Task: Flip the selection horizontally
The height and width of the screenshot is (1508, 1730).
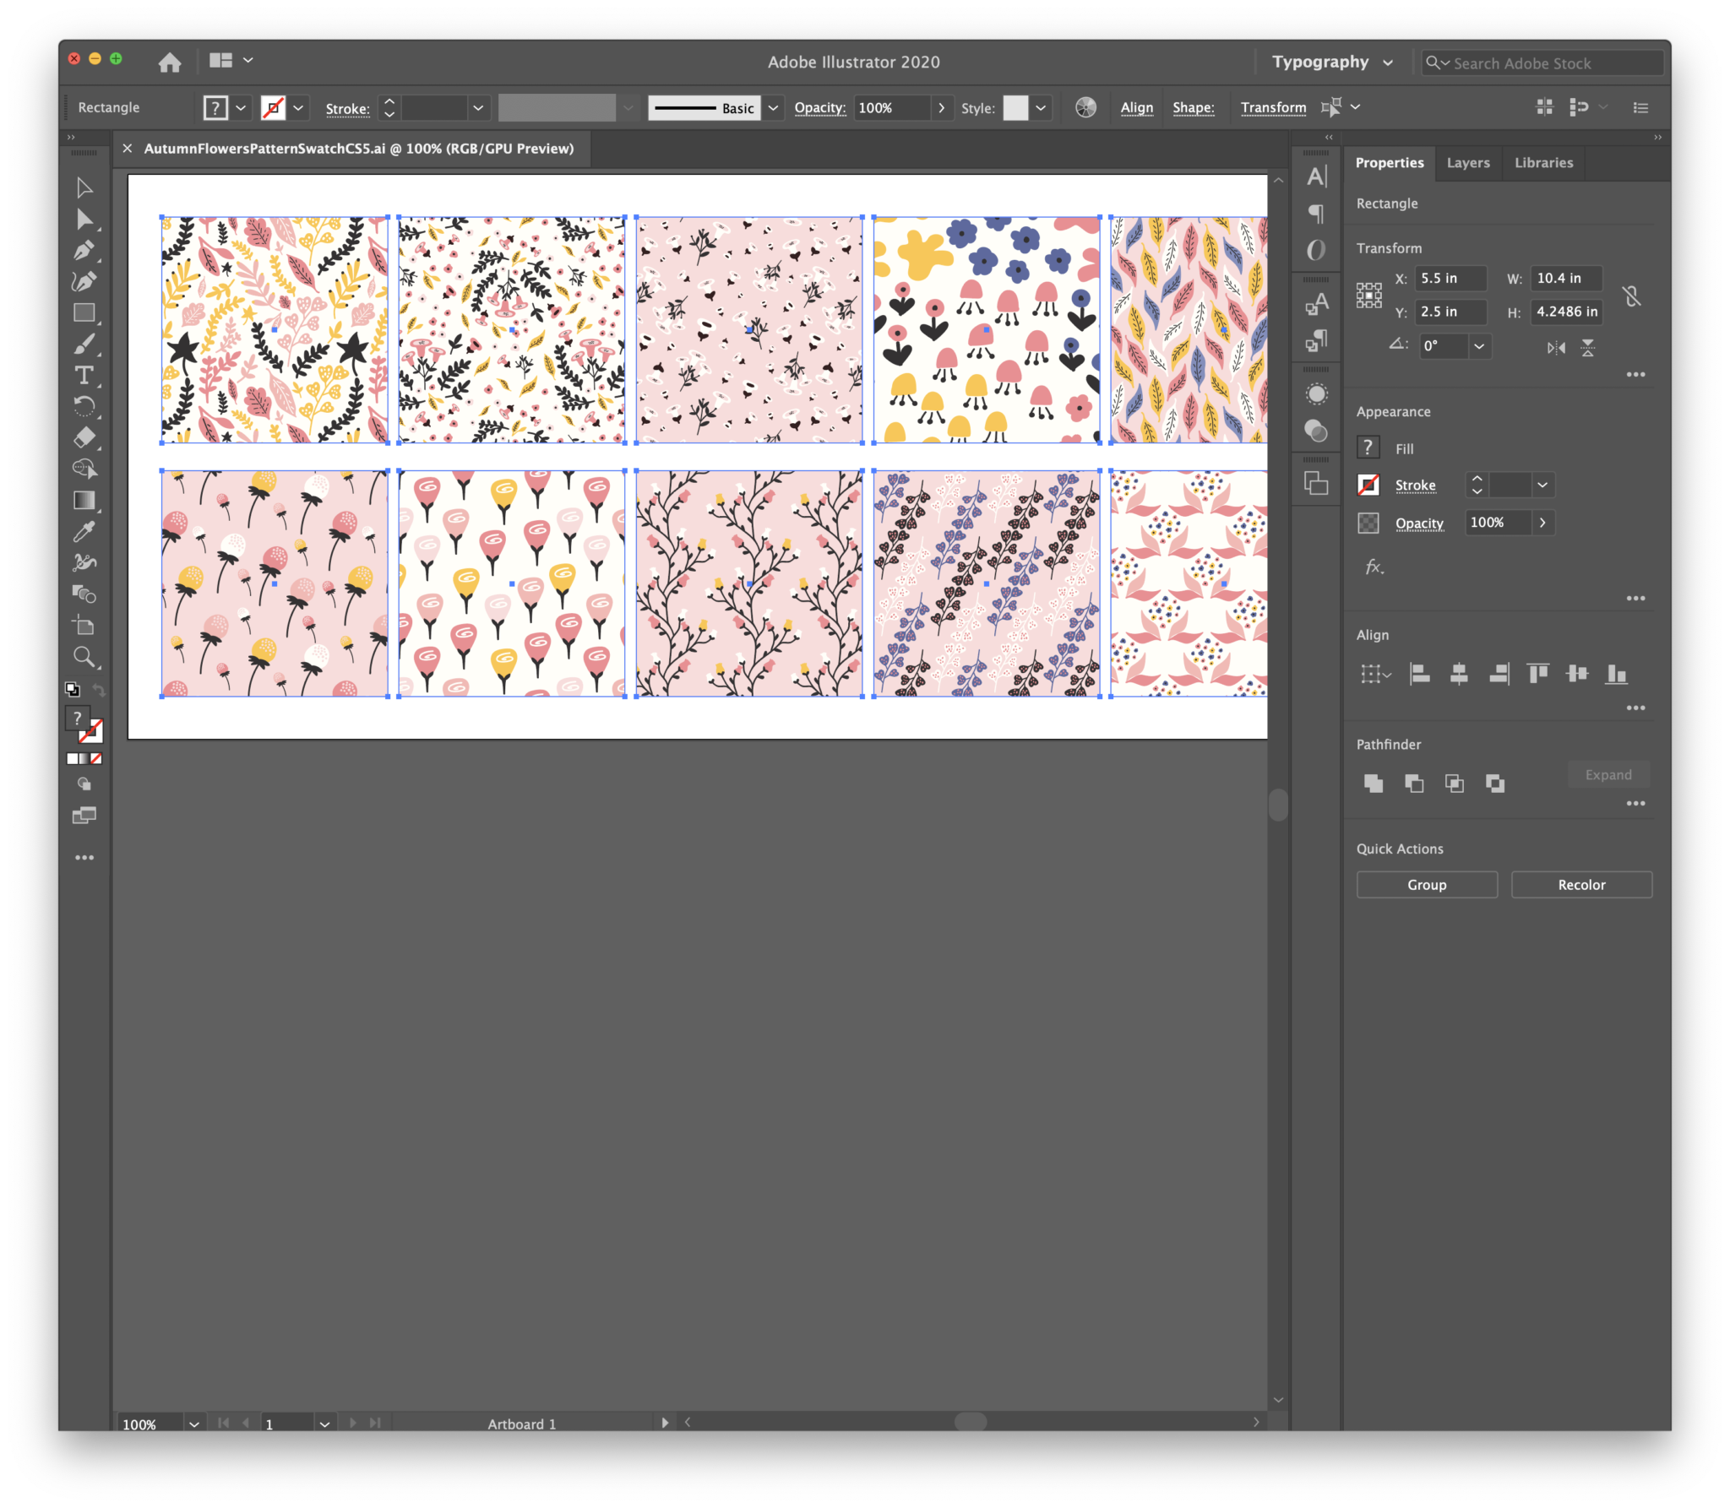Action: [x=1556, y=347]
